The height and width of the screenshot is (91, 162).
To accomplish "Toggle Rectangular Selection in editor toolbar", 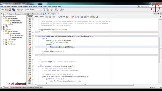I will coord(70,17).
